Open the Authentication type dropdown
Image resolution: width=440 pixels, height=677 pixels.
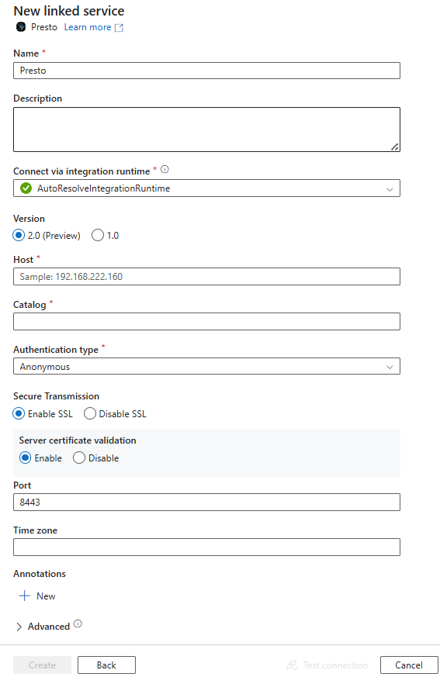coord(206,367)
